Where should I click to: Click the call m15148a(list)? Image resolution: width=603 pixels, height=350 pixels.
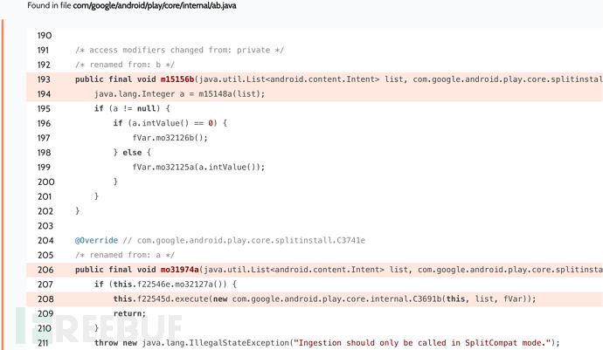click(x=230, y=93)
